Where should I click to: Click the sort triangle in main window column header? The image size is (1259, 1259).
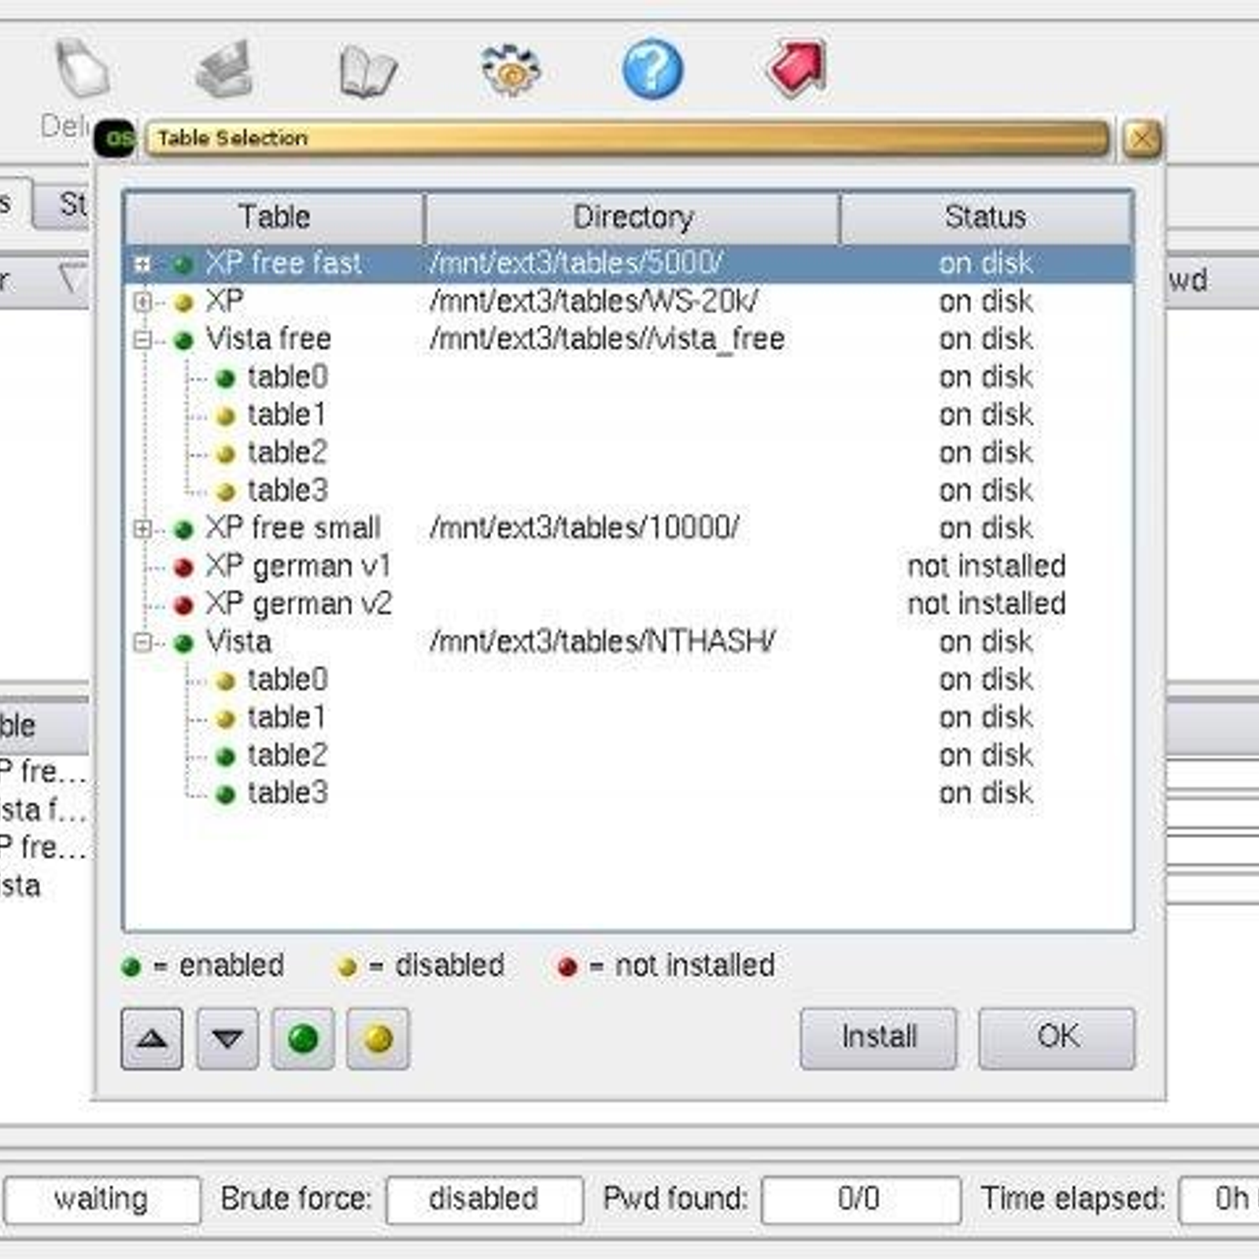[72, 280]
